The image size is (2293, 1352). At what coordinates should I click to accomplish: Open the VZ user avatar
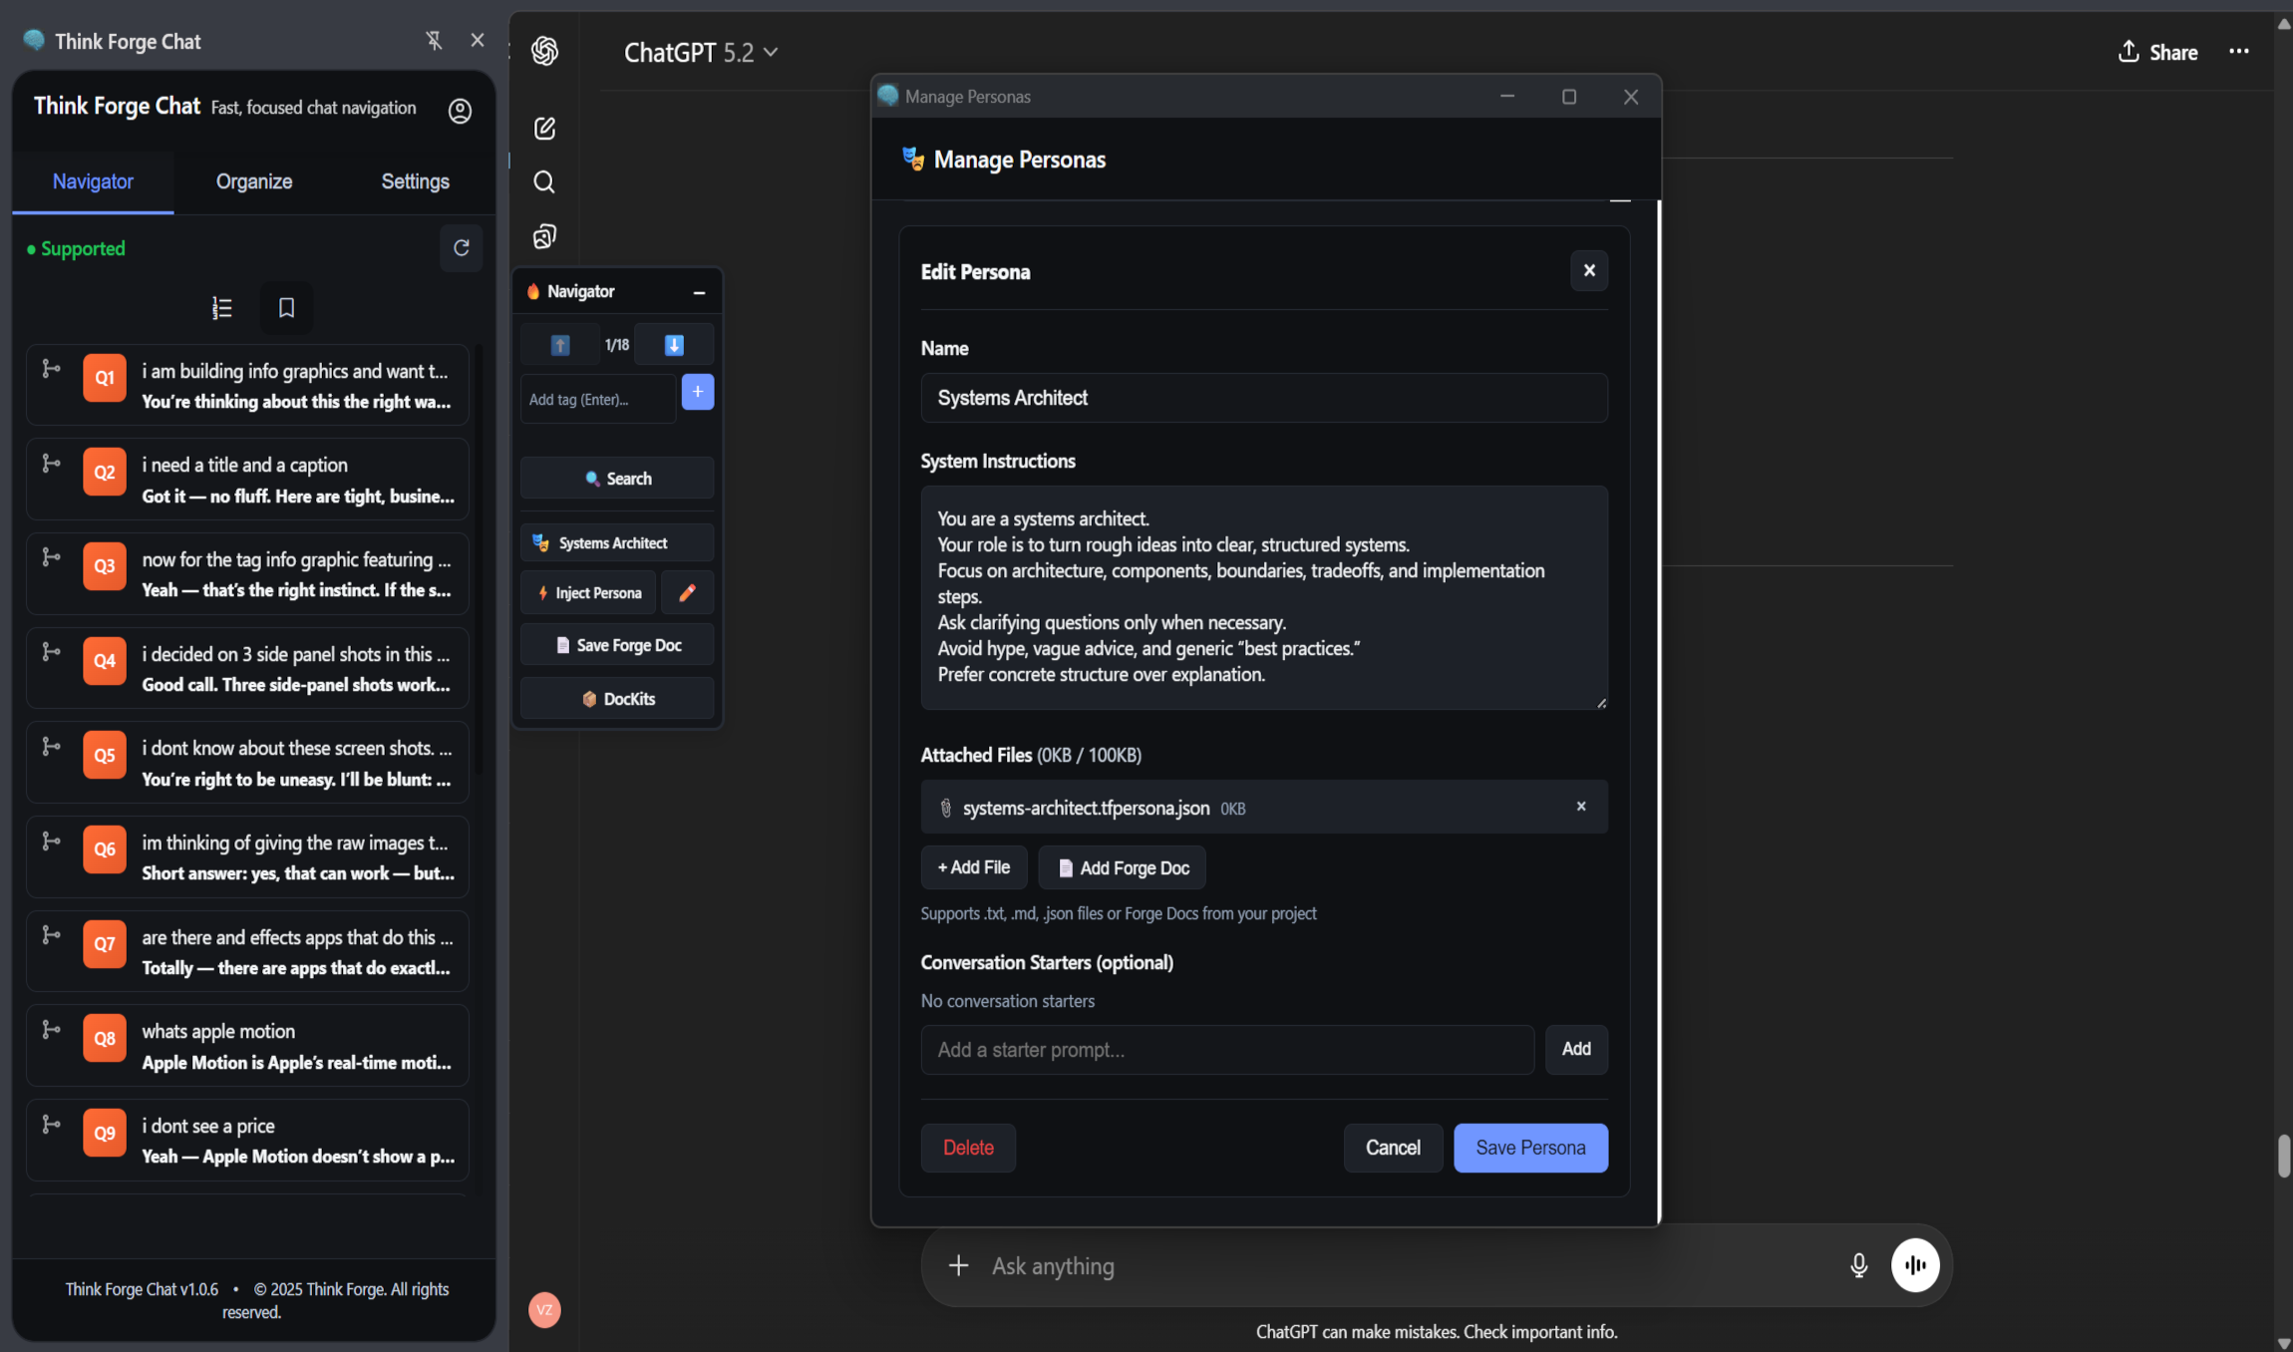[x=544, y=1310]
